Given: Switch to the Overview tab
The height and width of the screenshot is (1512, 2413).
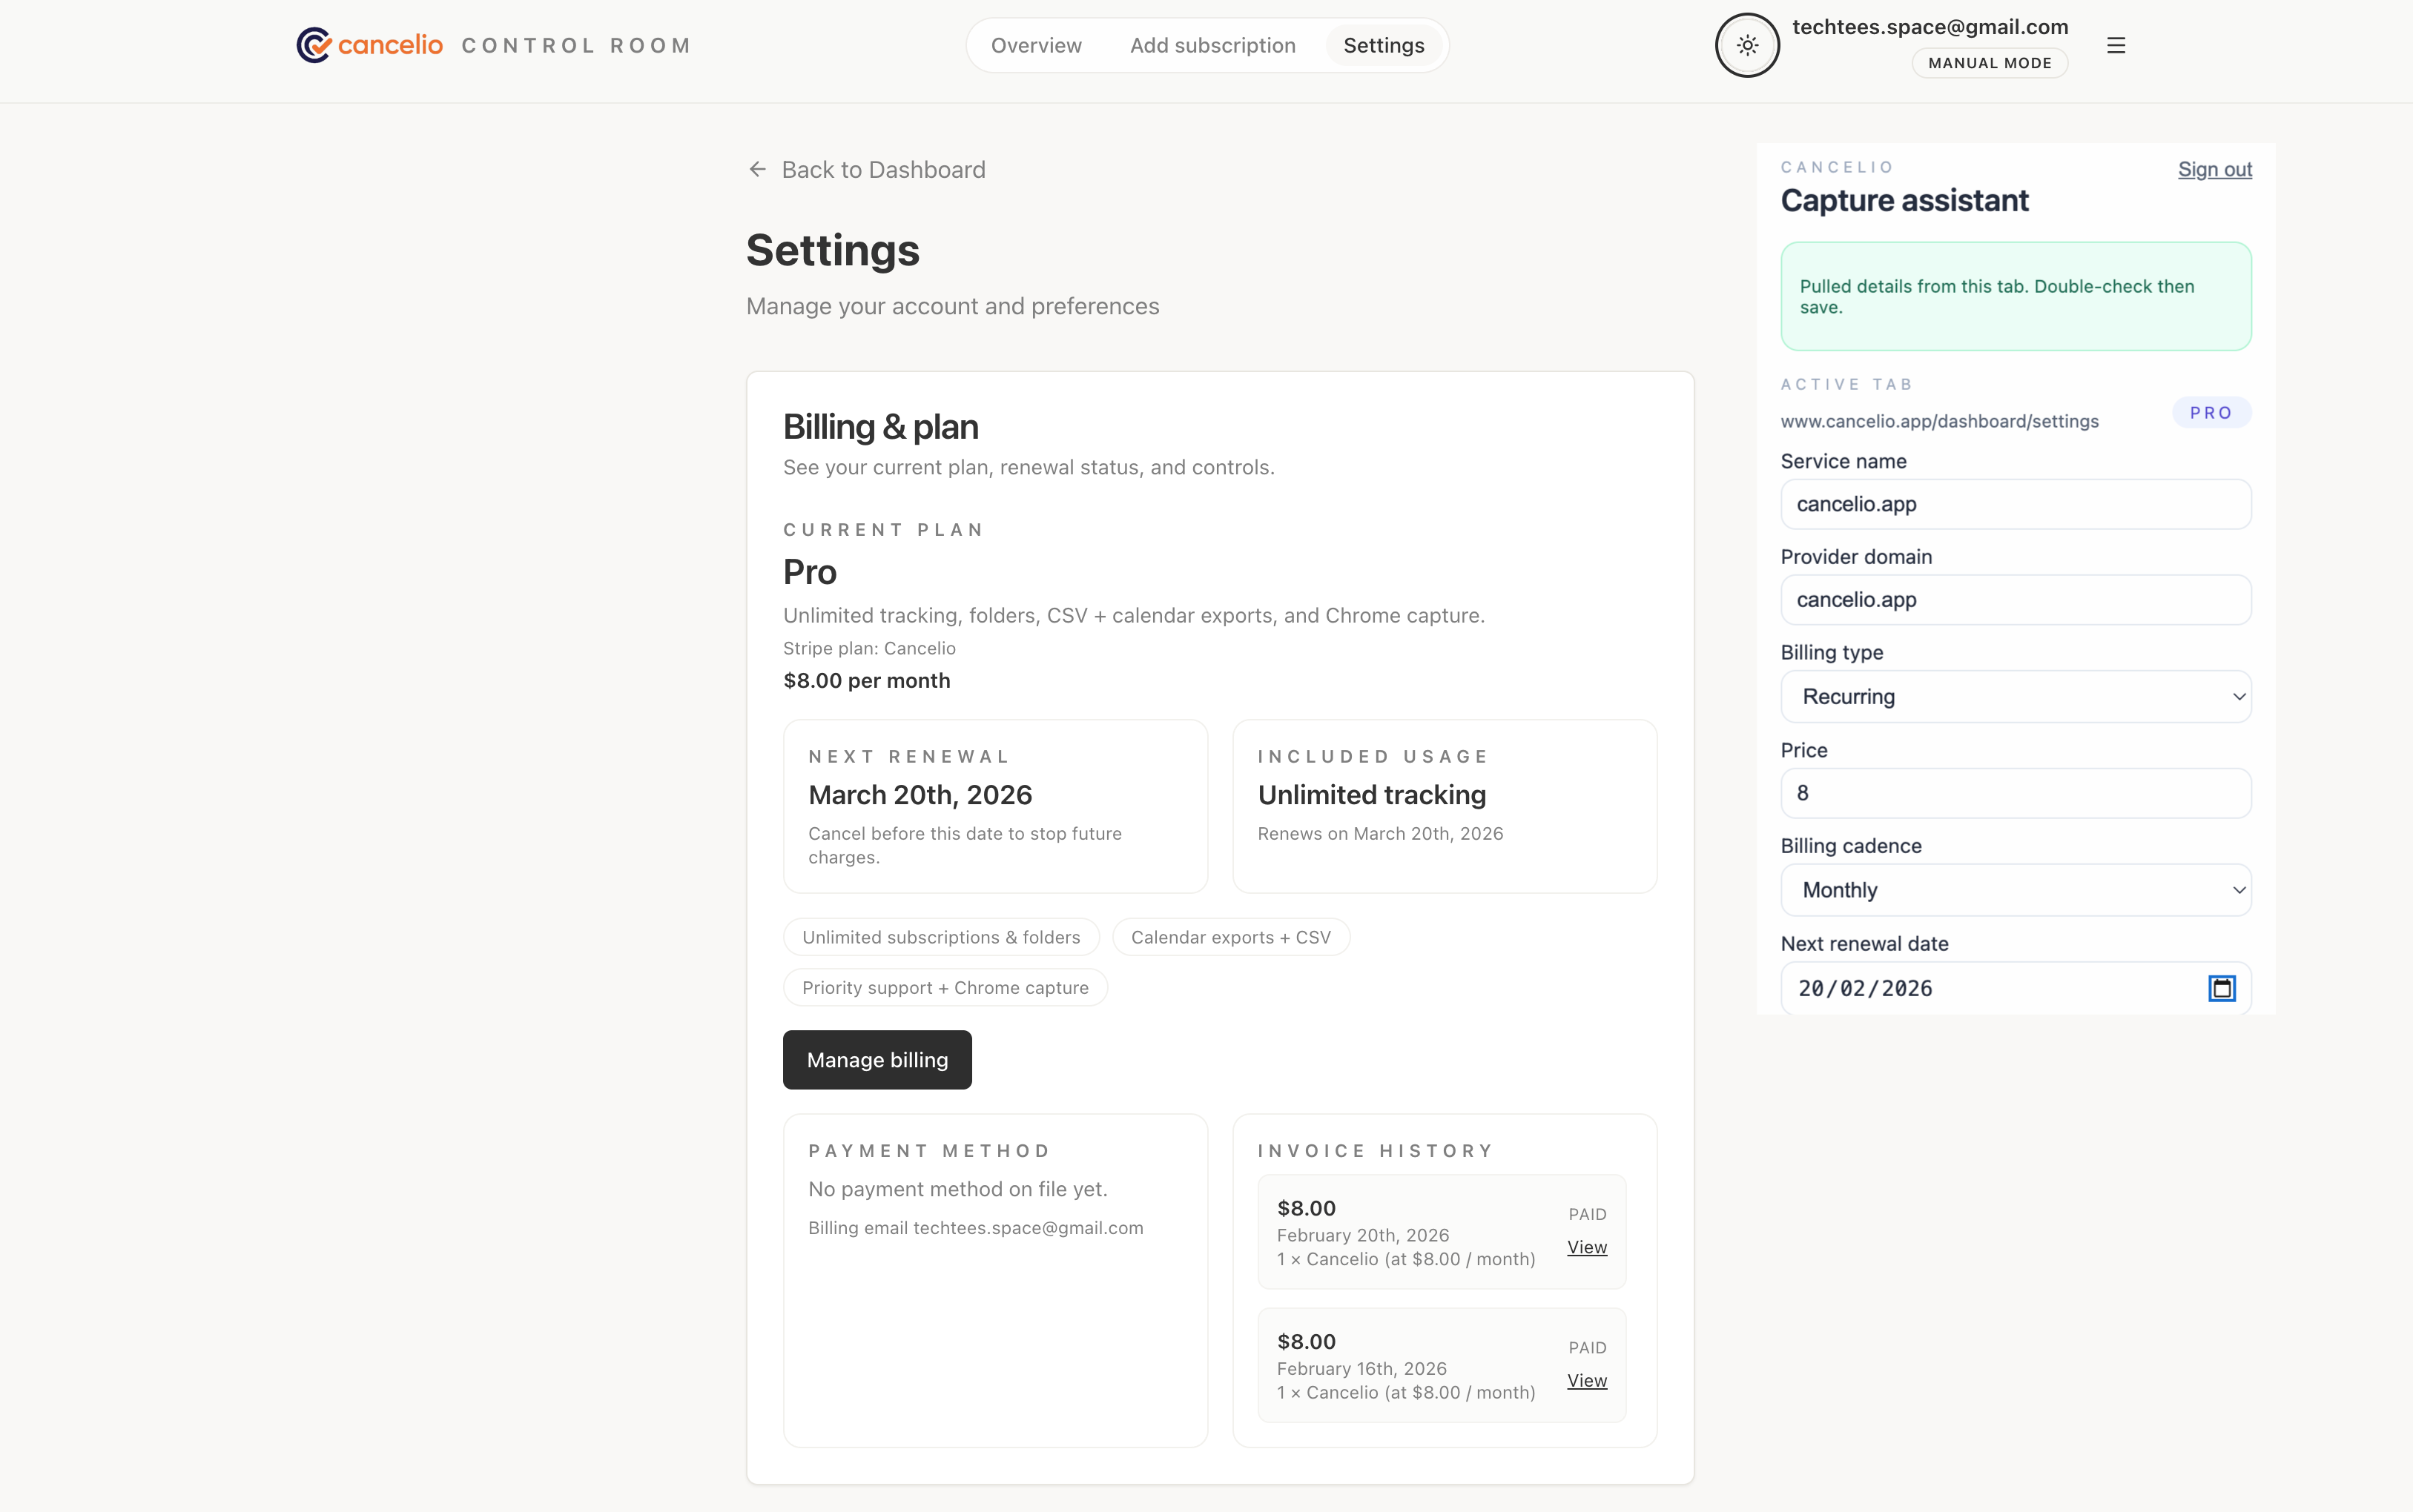Looking at the screenshot, I should (x=1035, y=45).
